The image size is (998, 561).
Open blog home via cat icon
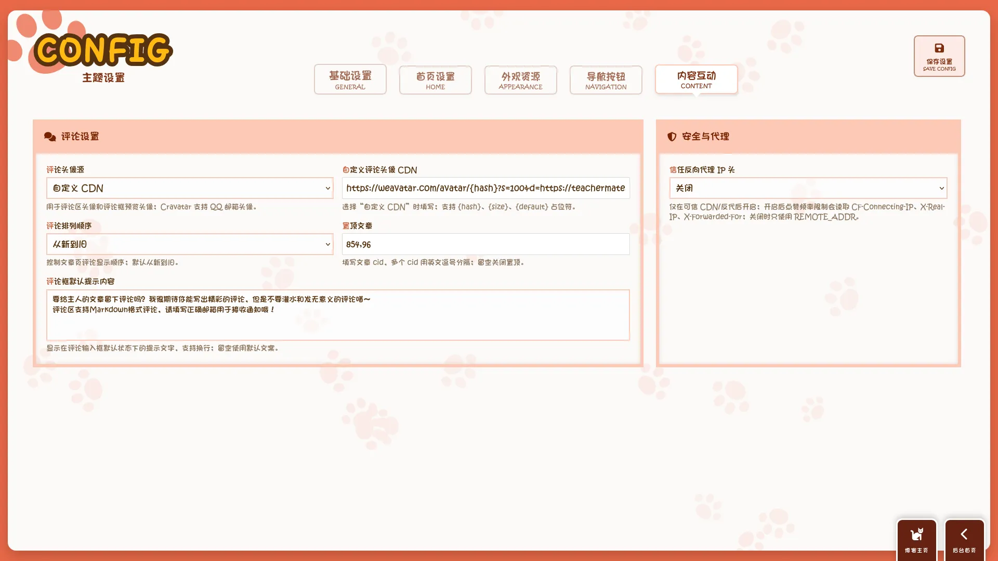click(916, 540)
